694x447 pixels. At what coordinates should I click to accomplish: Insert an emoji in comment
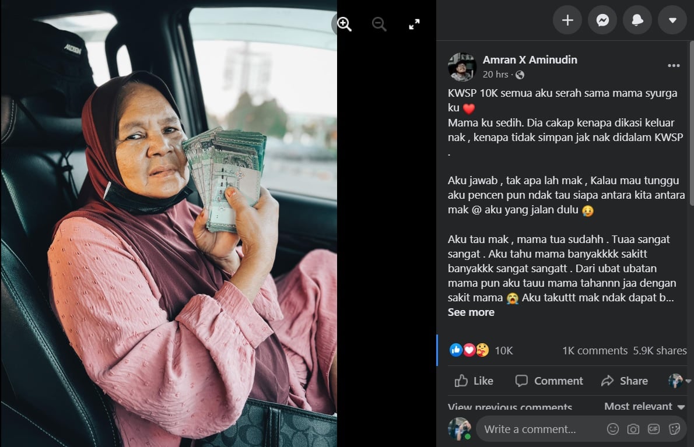click(x=612, y=429)
